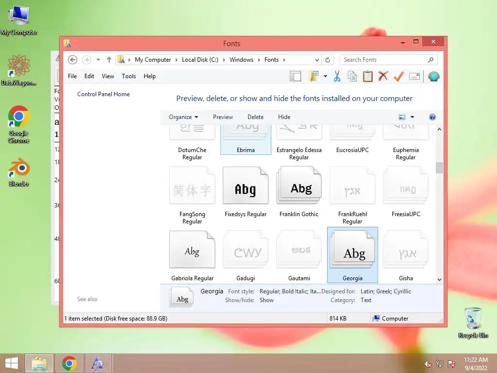Click the Paste clipboard icon

point(368,76)
